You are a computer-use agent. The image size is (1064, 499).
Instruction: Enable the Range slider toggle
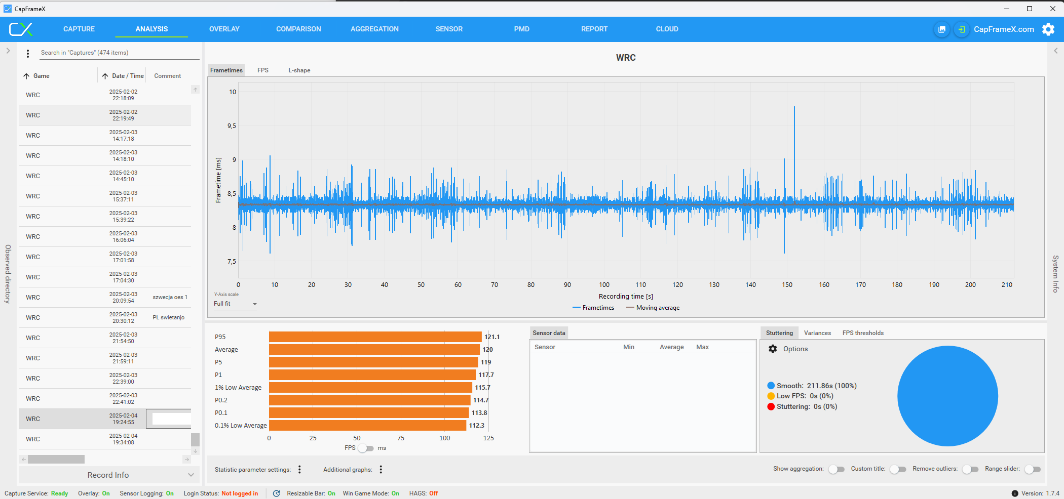point(1032,469)
